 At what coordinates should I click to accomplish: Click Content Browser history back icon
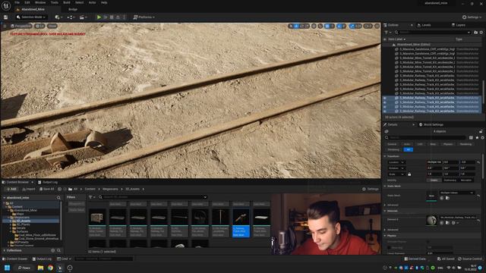[x=59, y=189]
